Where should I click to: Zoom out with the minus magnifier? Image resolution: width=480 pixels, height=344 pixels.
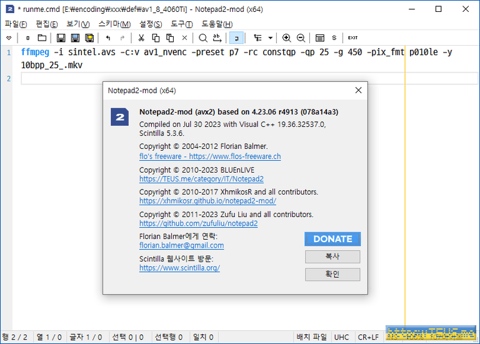tap(301, 38)
